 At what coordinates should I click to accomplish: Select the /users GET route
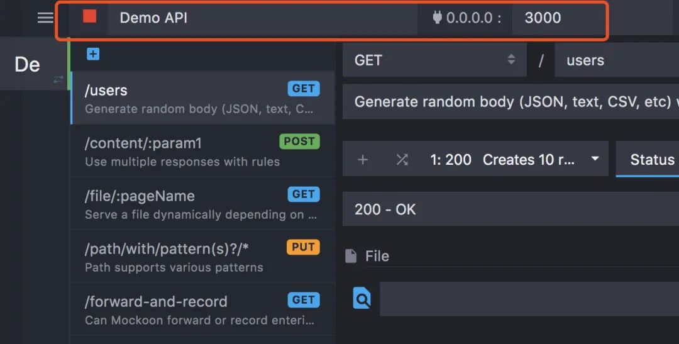point(202,98)
